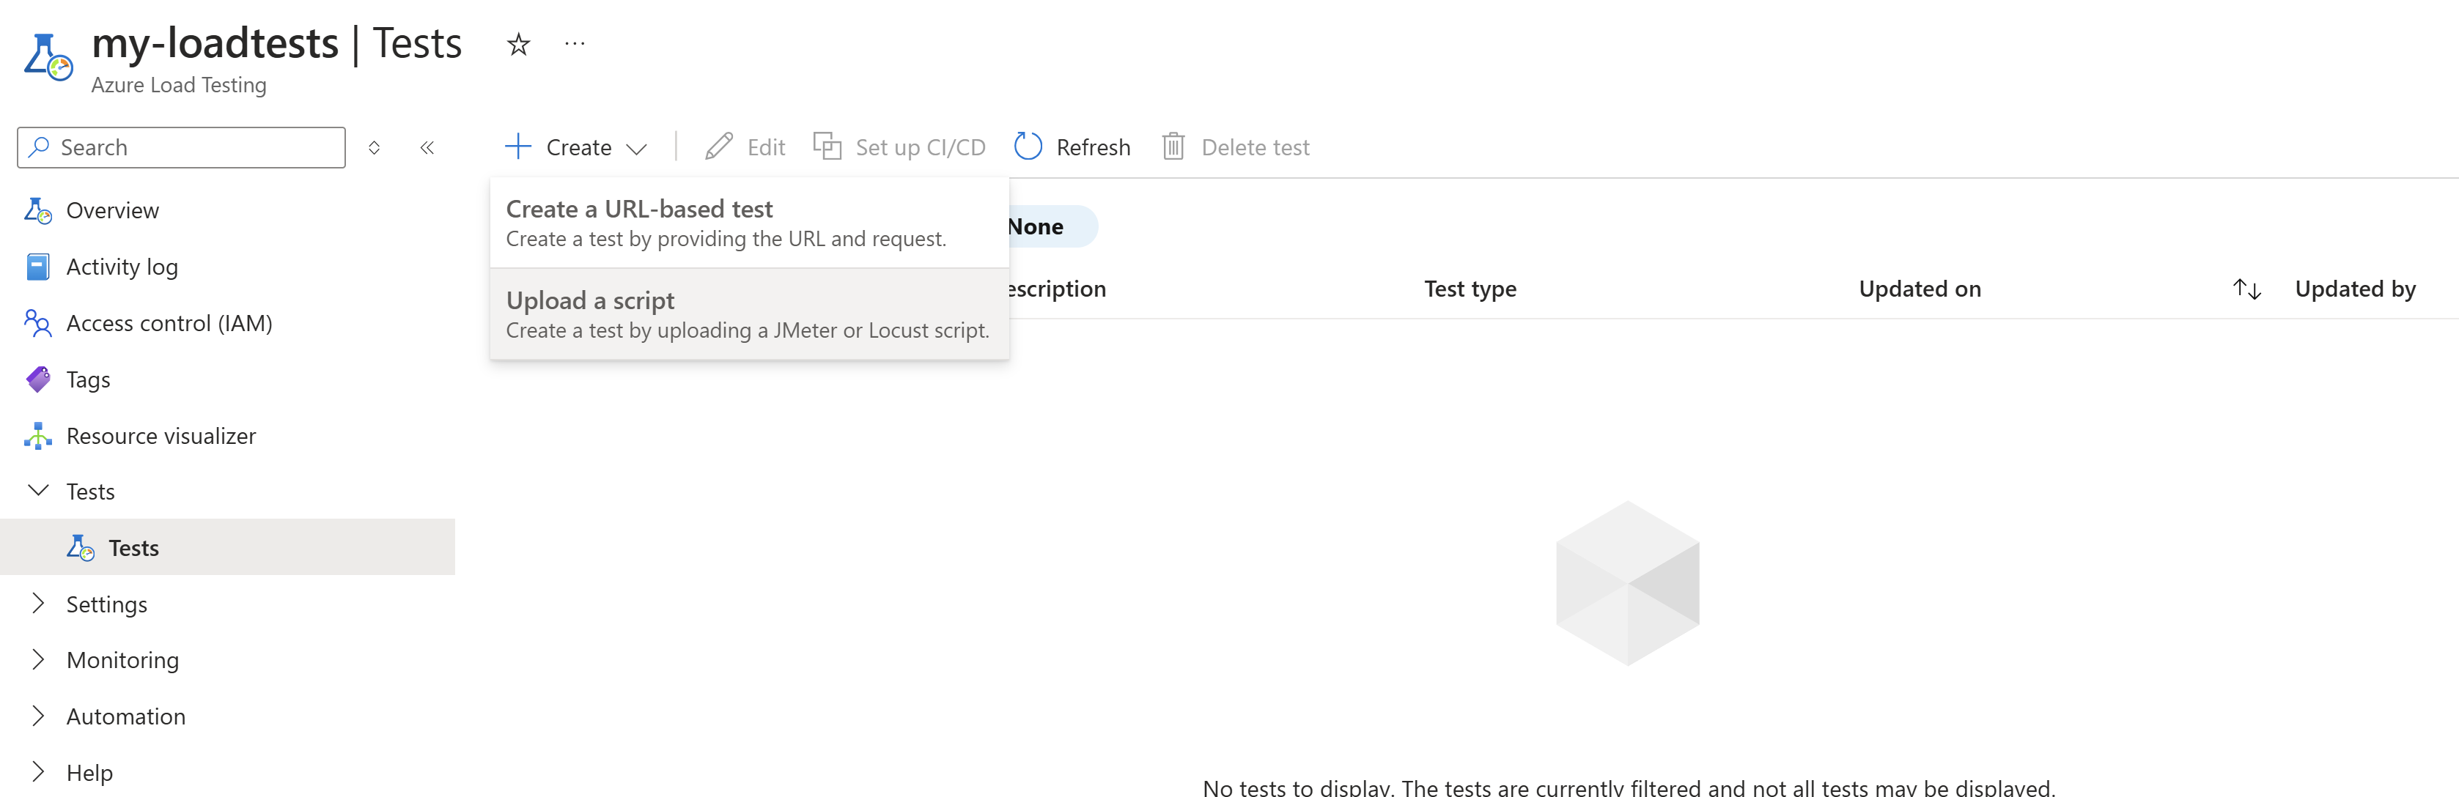Star my-loadtests as a favorite
2459x797 pixels.
pyautogui.click(x=517, y=44)
